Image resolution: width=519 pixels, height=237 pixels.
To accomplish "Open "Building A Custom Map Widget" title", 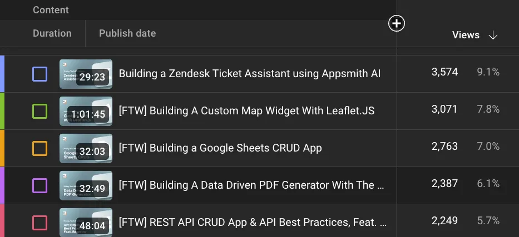I will (x=246, y=111).
